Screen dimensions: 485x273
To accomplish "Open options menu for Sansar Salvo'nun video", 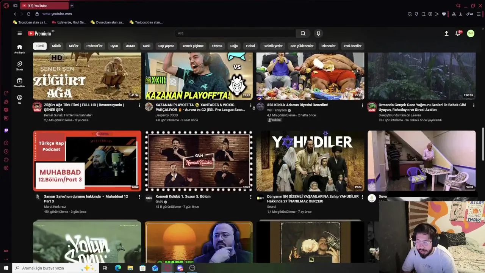I will click(139, 197).
